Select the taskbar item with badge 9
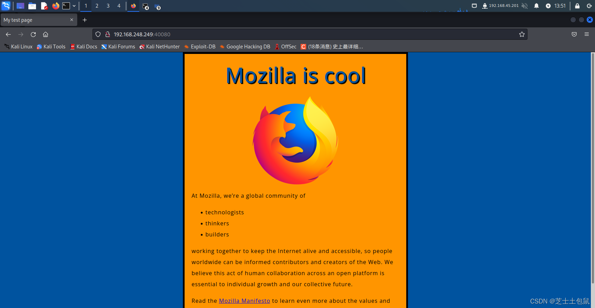 [158, 7]
